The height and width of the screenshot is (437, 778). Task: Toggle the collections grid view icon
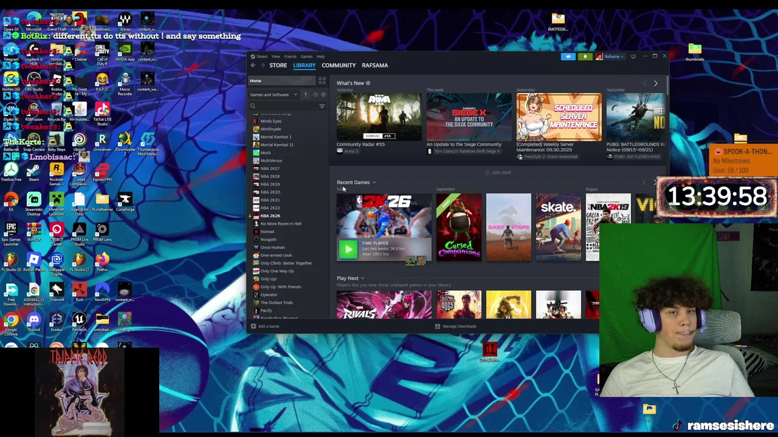click(322, 81)
